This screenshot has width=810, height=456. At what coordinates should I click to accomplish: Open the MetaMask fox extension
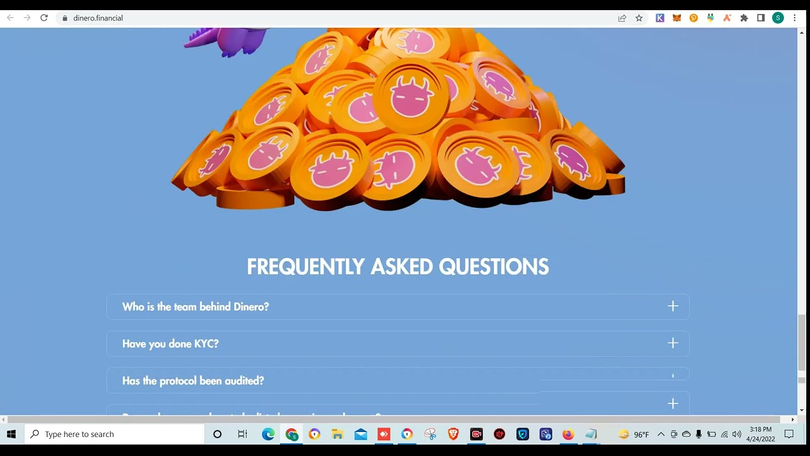[676, 18]
